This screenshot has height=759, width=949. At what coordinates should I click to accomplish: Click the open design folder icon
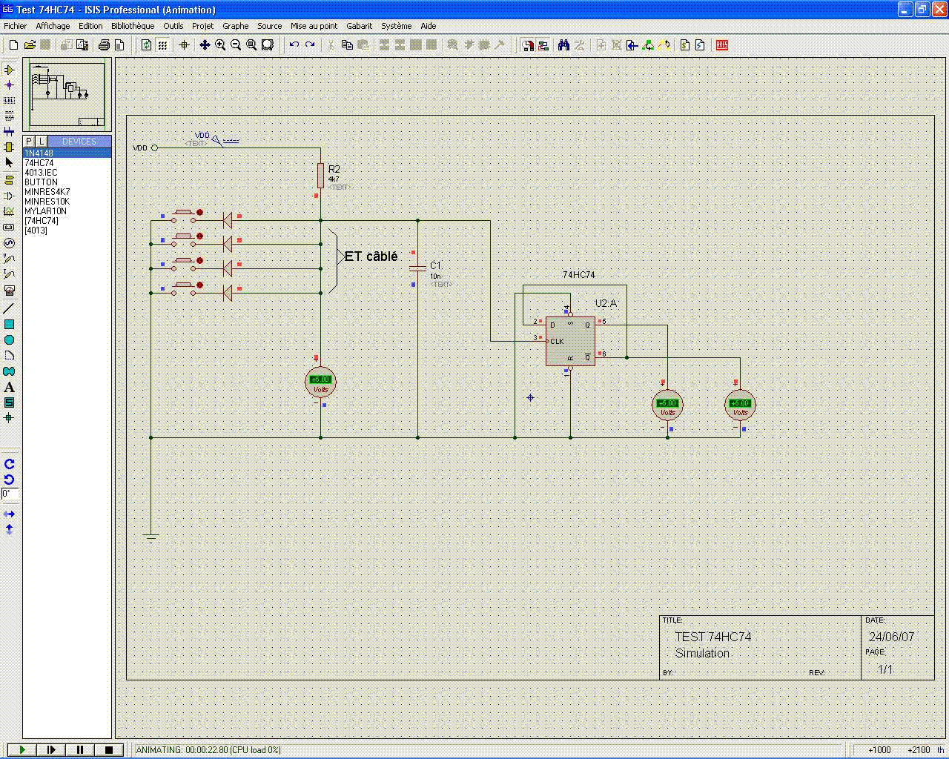point(30,45)
